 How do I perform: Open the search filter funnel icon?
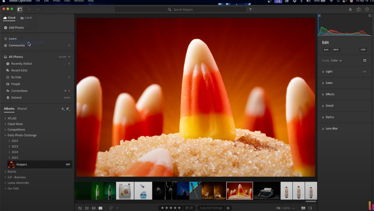(x=250, y=10)
